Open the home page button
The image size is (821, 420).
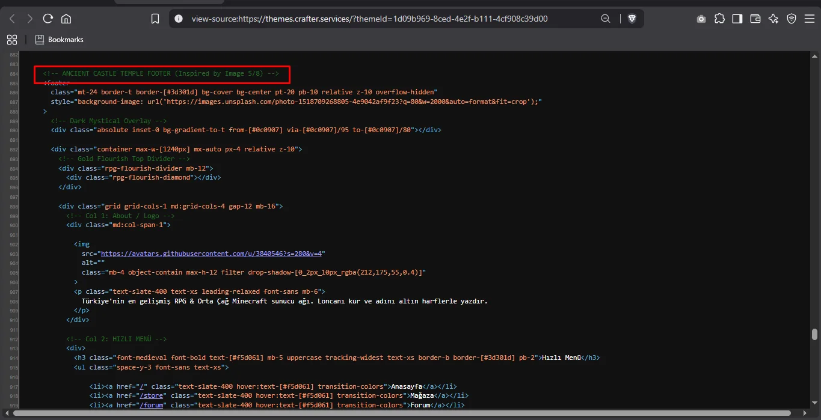(66, 19)
